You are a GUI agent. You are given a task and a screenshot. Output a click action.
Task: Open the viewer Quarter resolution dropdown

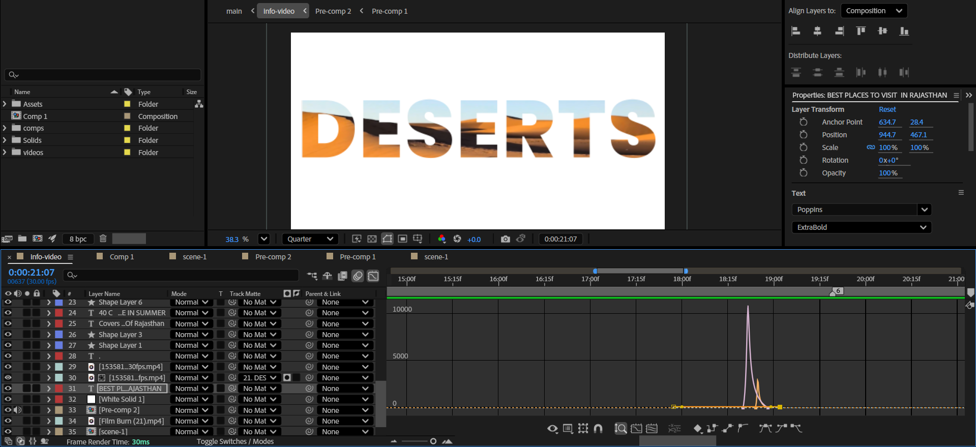pyautogui.click(x=310, y=239)
